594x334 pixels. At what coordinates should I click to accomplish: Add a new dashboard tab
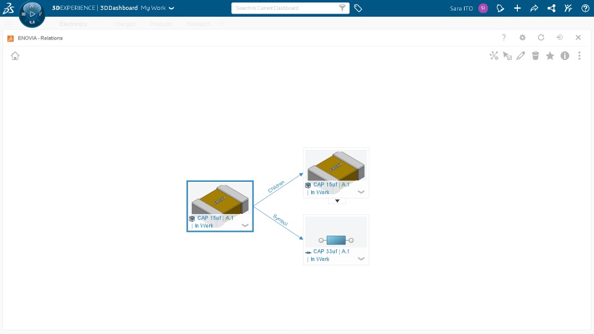tap(222, 24)
